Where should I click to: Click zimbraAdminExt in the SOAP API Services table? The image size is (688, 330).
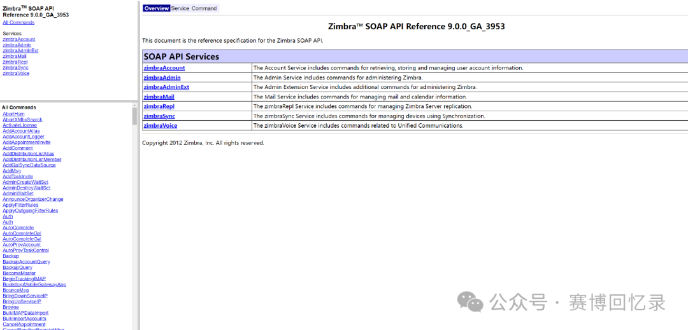click(x=166, y=87)
